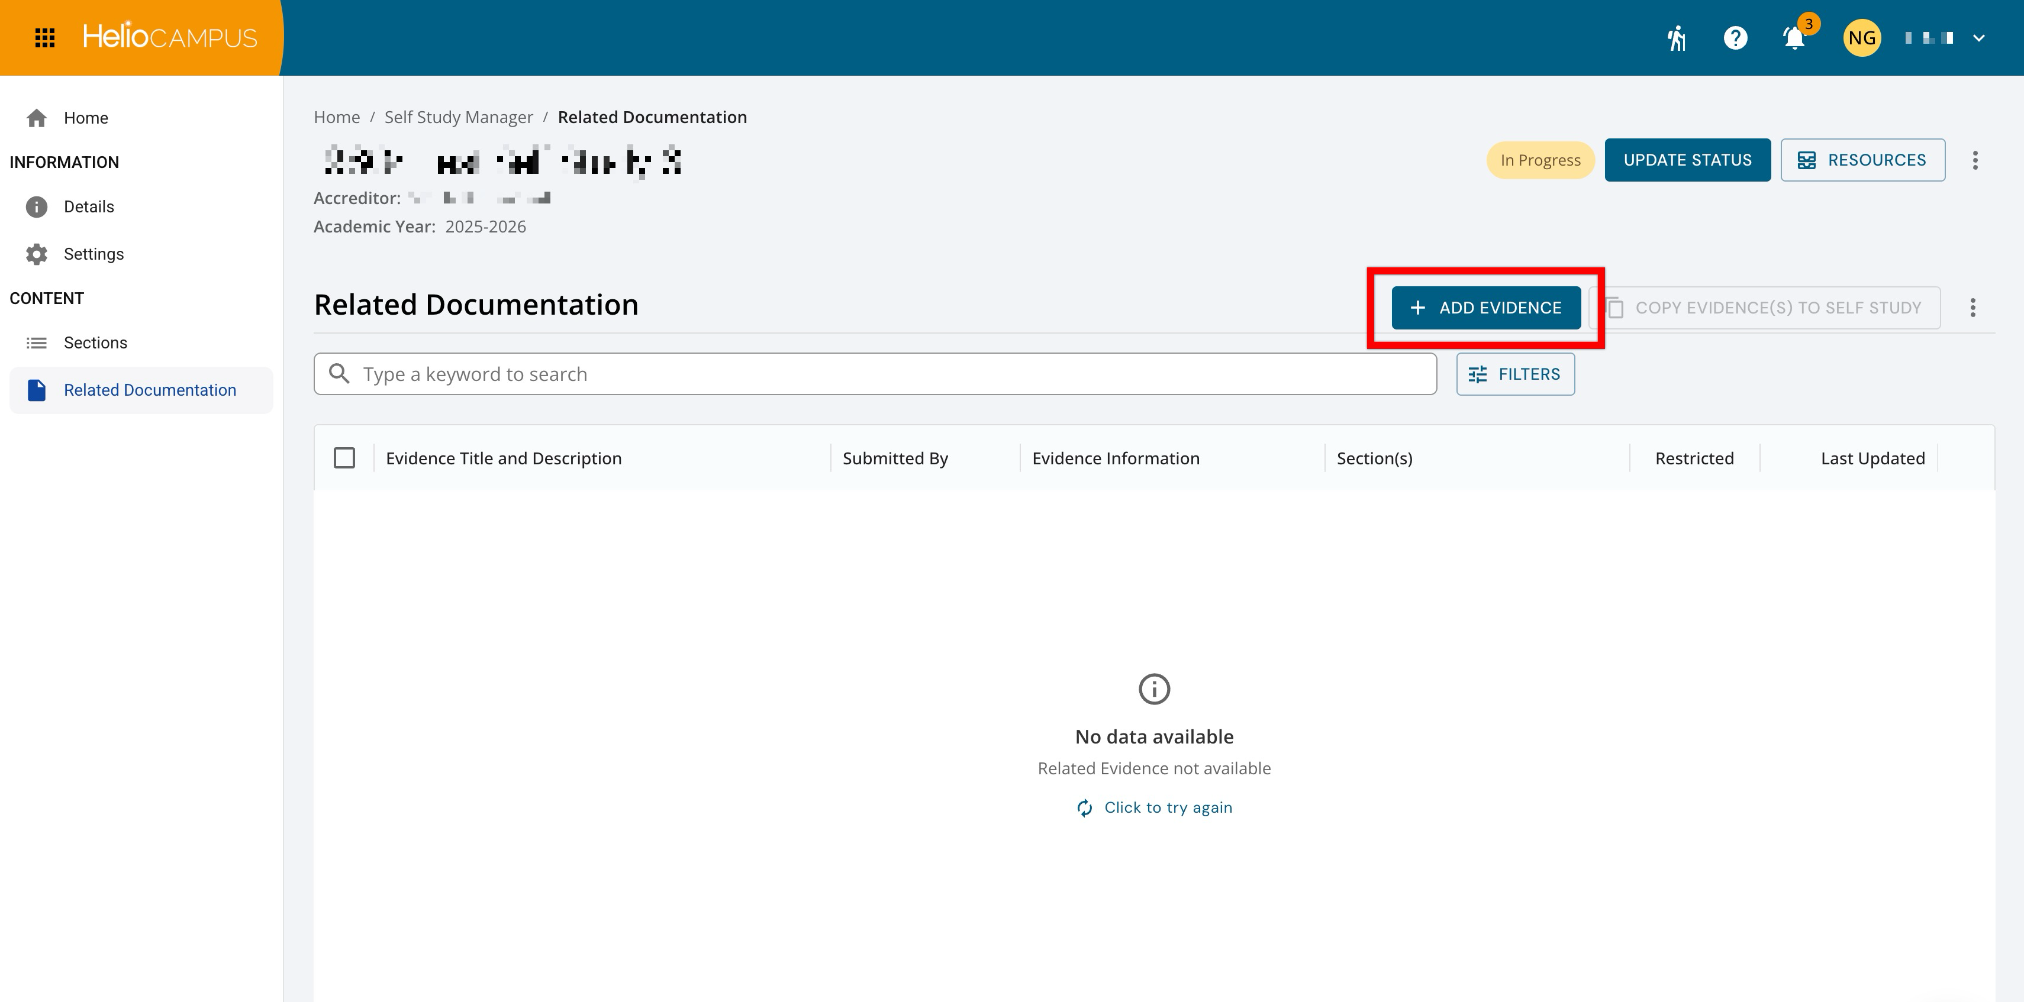Click the No data available info icon
This screenshot has height=1002, width=2024.
coord(1154,690)
